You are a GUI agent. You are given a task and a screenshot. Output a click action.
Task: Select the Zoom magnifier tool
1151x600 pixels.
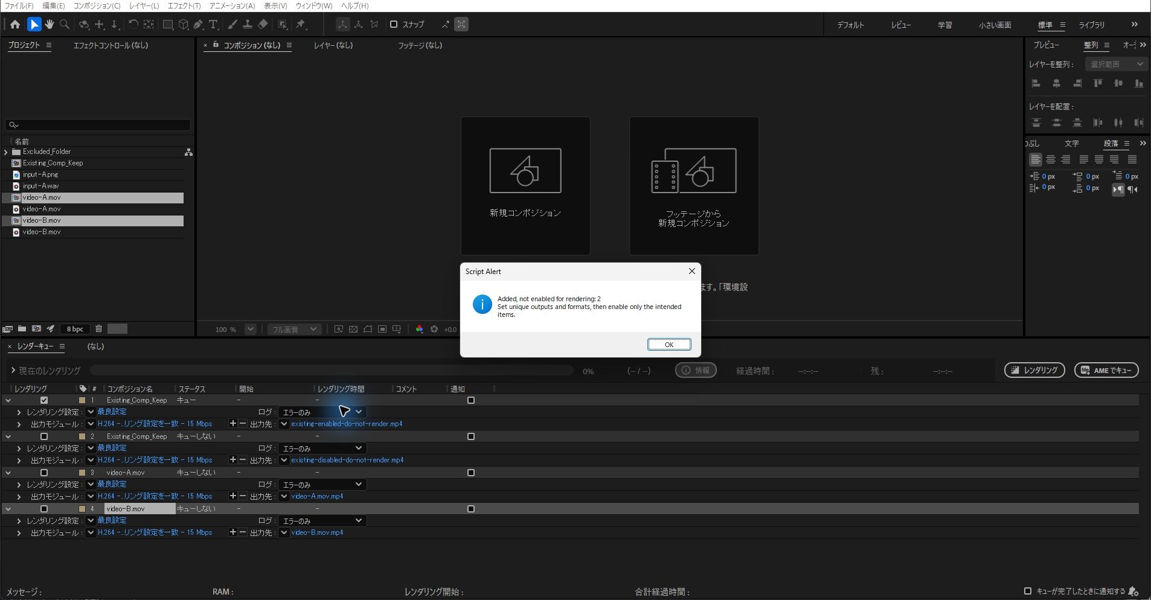point(65,25)
